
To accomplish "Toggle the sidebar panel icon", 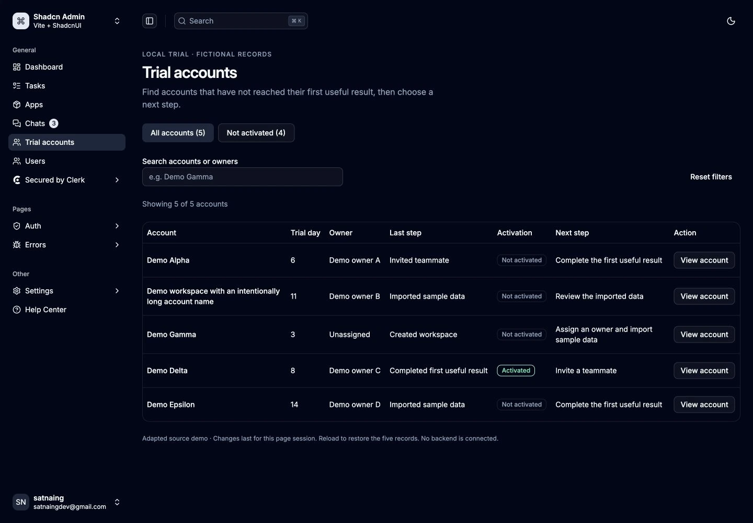I will point(150,21).
